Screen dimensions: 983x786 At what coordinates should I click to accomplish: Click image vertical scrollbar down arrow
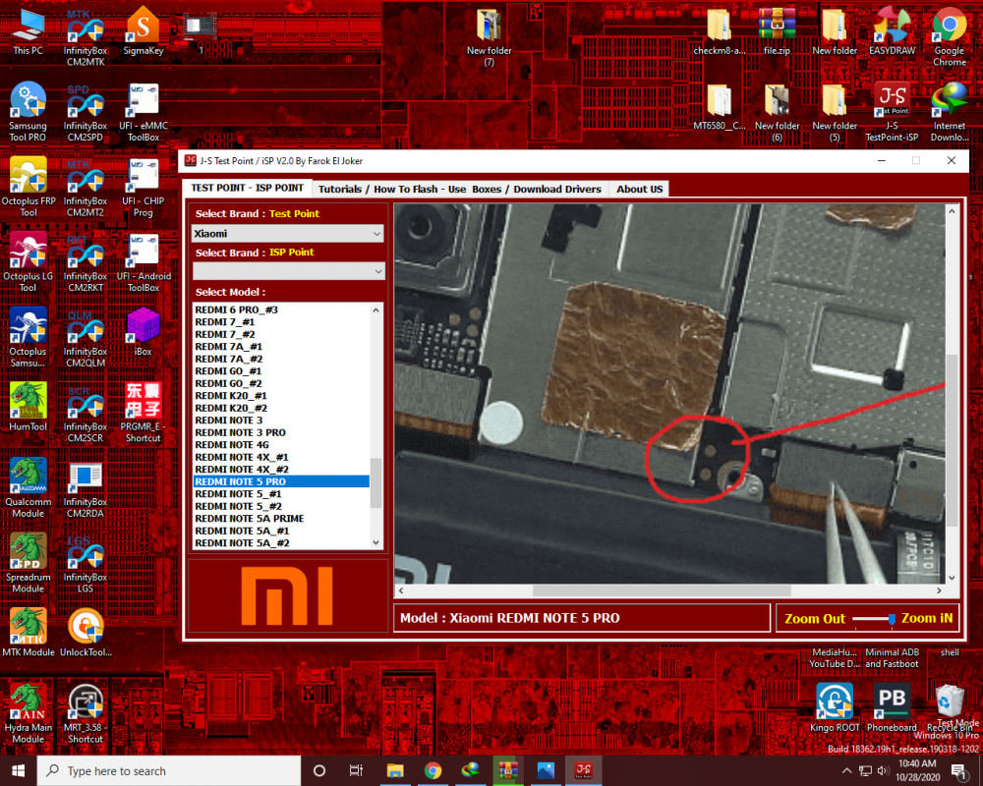[952, 578]
